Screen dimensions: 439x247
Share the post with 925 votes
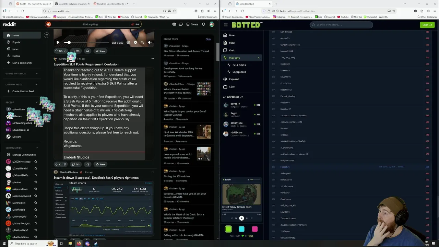[100, 51]
